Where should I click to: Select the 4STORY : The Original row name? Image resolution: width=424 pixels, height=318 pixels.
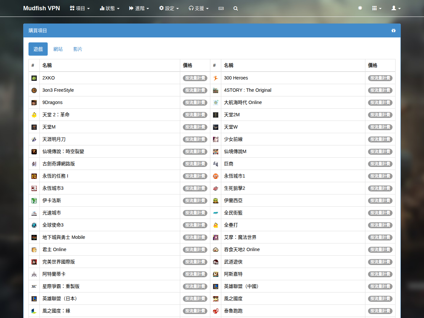click(x=247, y=90)
